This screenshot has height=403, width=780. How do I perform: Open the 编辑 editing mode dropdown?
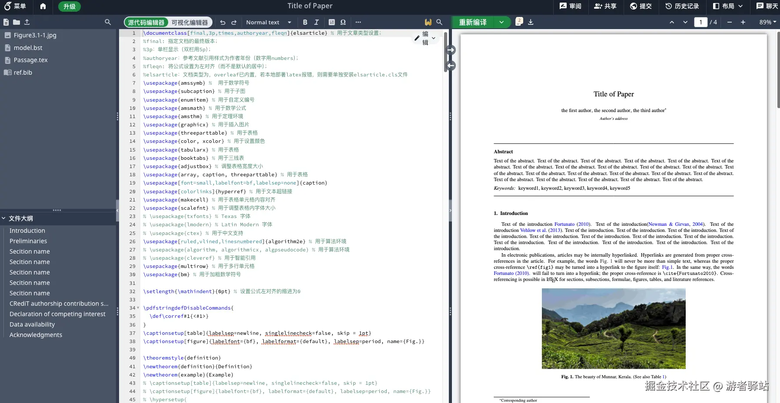click(425, 38)
